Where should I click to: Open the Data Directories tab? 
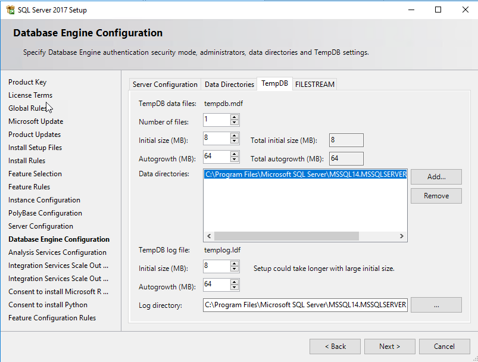pyautogui.click(x=229, y=85)
